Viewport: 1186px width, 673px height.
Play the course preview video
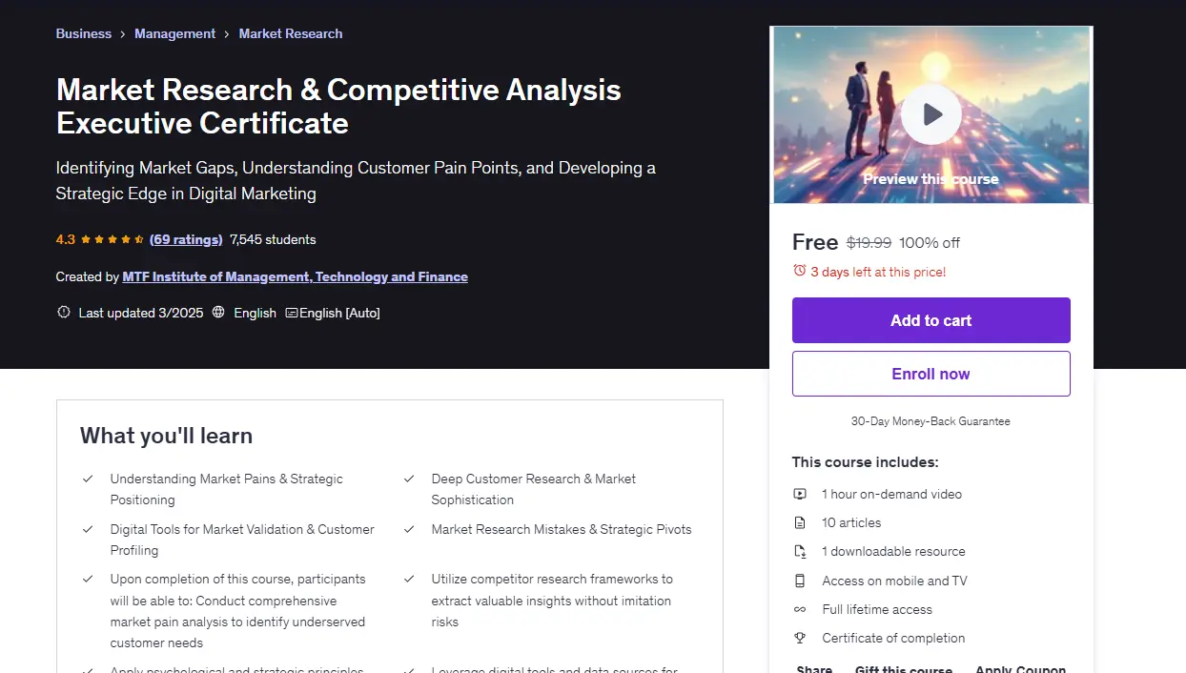pos(931,114)
